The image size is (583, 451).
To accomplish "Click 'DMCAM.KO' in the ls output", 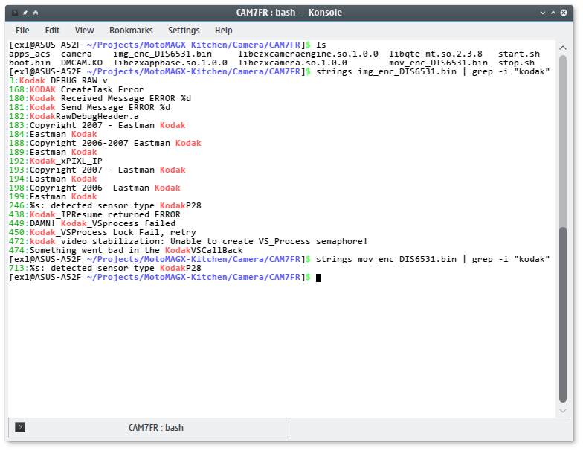I will [82, 63].
